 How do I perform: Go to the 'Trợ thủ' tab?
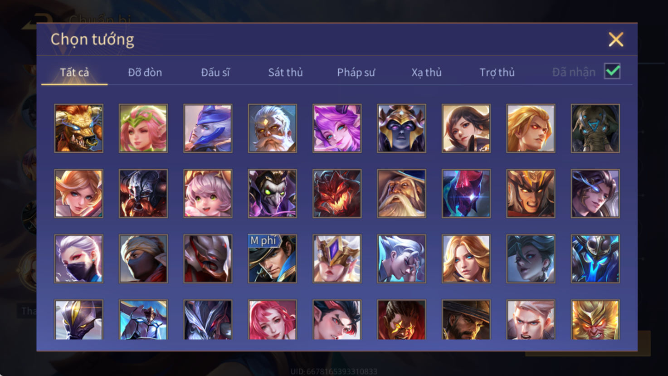click(497, 73)
